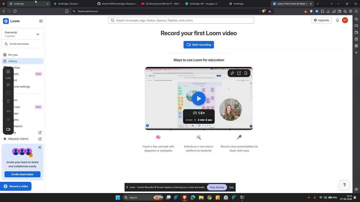Click the grid dots icon on the recording toolbar
The width and height of the screenshot is (360, 202).
pyautogui.click(x=8, y=120)
